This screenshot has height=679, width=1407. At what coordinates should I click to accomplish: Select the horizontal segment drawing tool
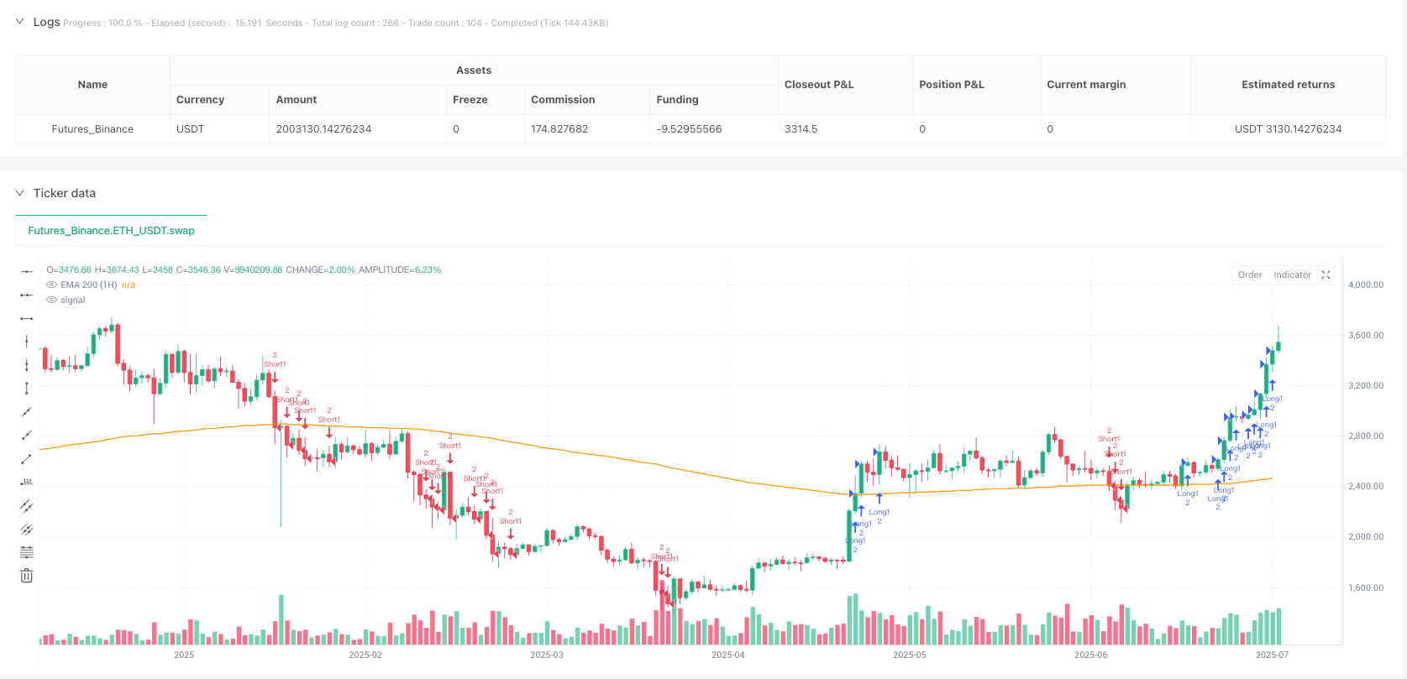(27, 318)
